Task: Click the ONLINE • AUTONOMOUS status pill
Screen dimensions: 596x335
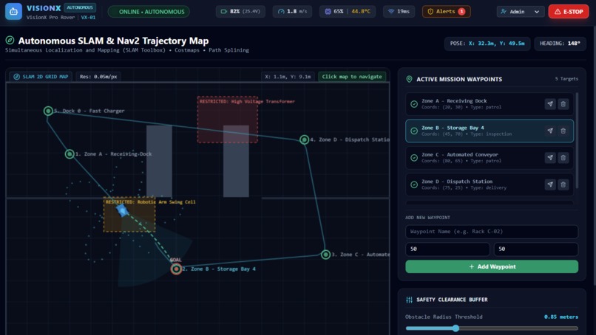Action: [149, 12]
